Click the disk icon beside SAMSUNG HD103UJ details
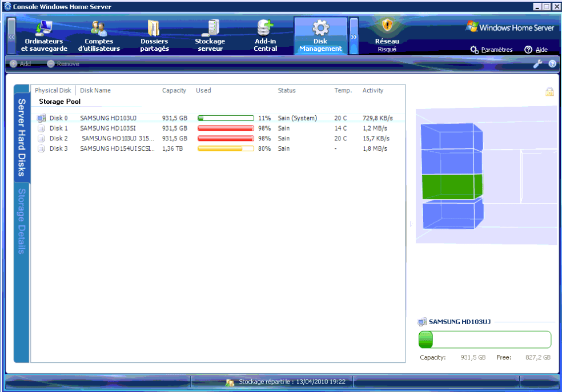562x392 pixels. pos(422,322)
